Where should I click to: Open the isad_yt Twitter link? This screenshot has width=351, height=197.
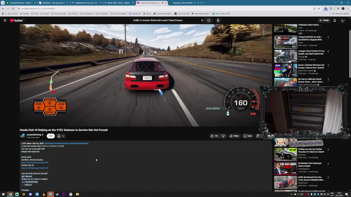click(x=27, y=185)
